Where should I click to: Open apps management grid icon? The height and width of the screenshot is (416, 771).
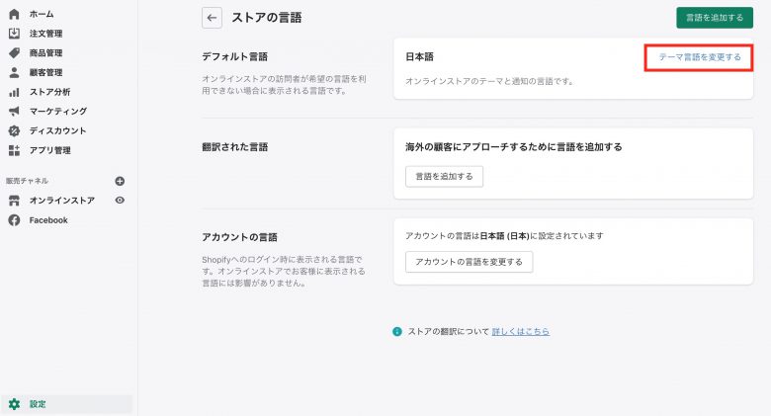tap(14, 150)
